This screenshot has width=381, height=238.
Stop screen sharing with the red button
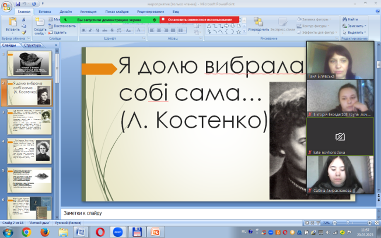click(x=199, y=19)
